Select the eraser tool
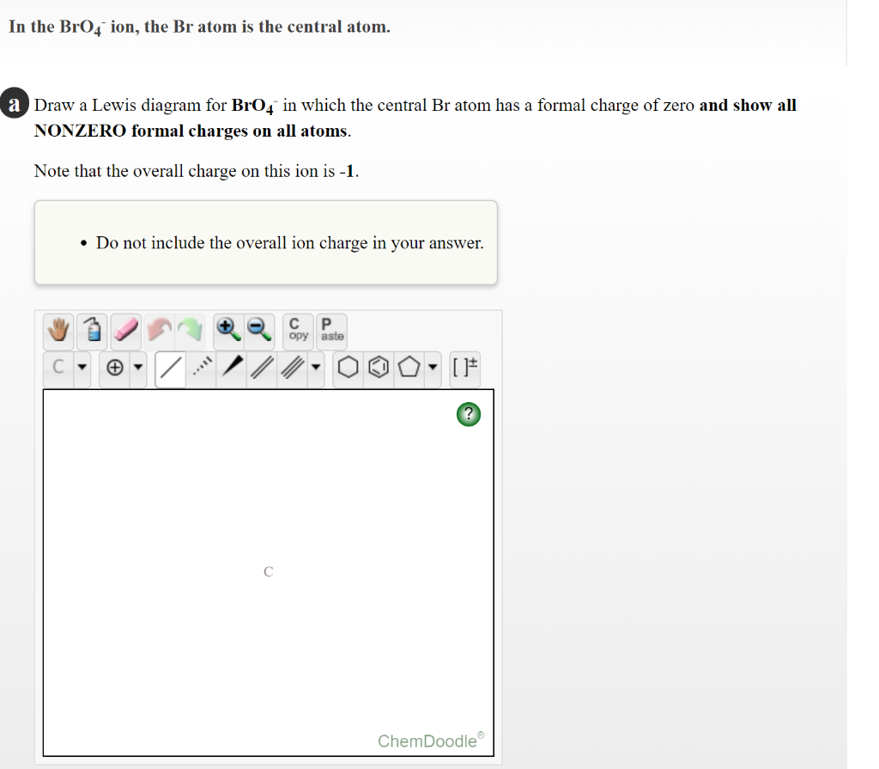879x769 pixels. pos(127,331)
